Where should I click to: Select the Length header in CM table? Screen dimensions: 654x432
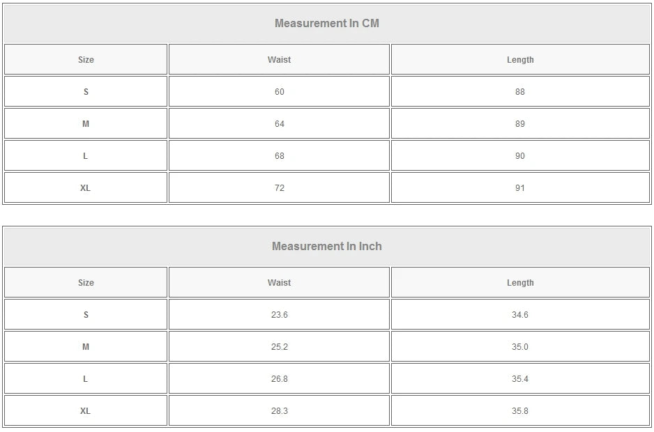tap(520, 60)
